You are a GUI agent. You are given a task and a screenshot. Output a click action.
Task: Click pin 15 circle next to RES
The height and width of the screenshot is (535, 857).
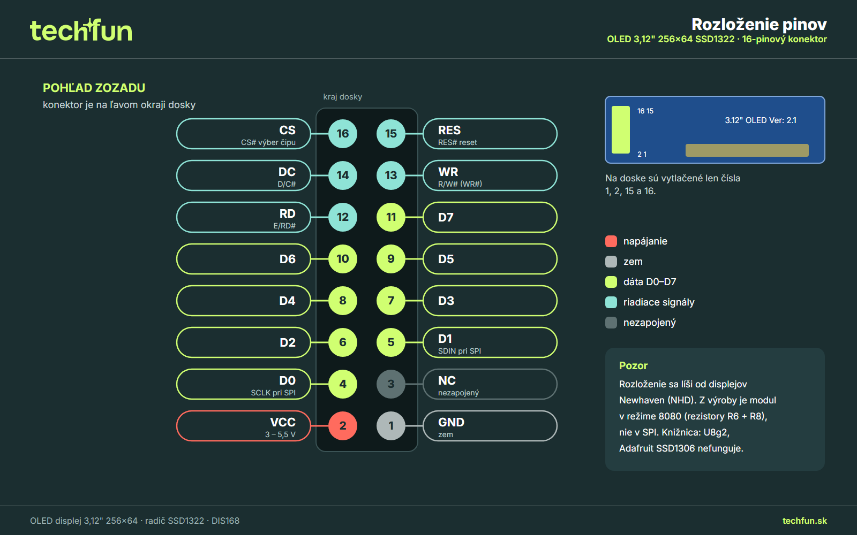coord(391,134)
